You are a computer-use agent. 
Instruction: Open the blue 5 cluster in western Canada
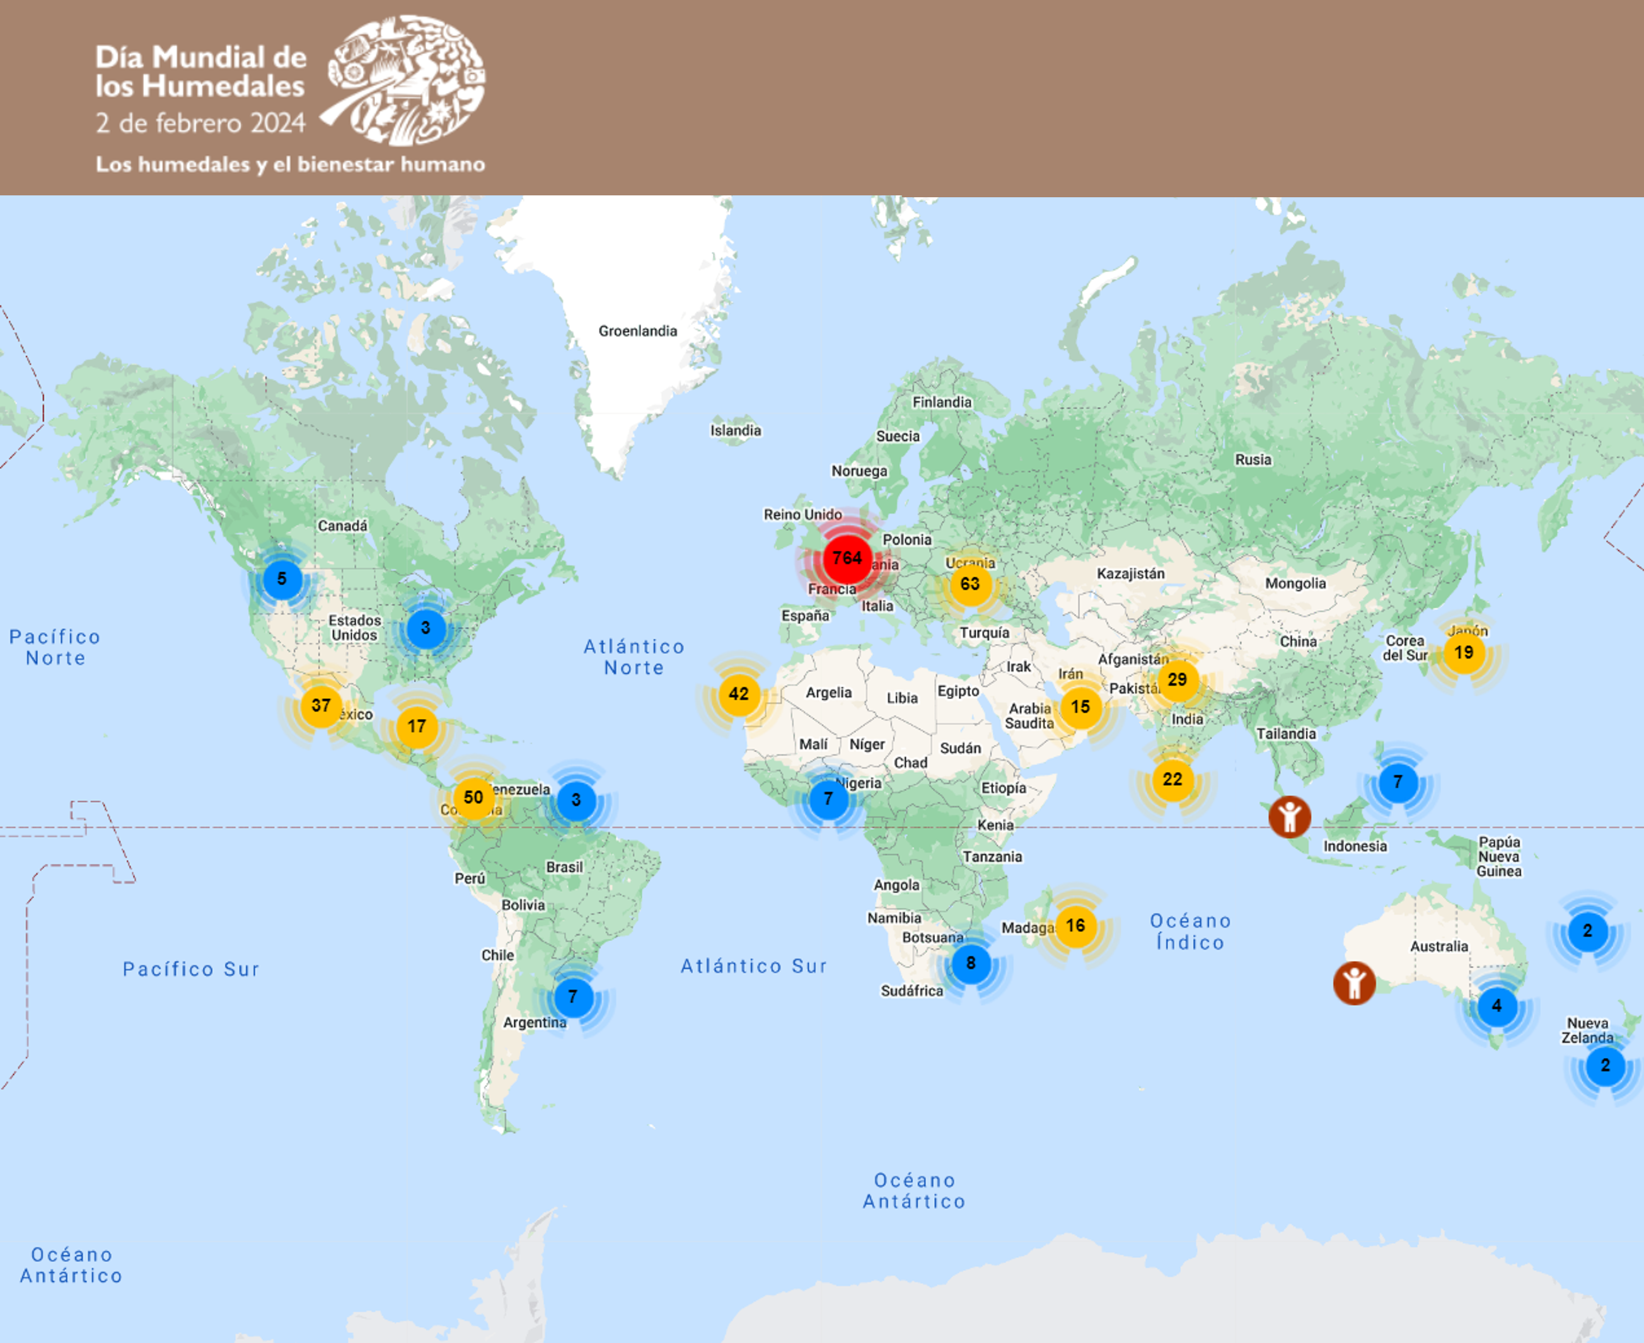point(282,579)
